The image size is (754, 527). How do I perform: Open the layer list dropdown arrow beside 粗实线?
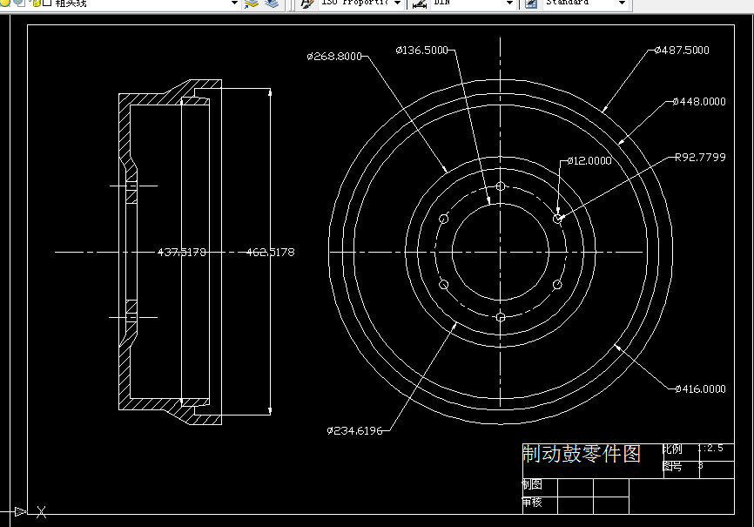coord(234,3)
